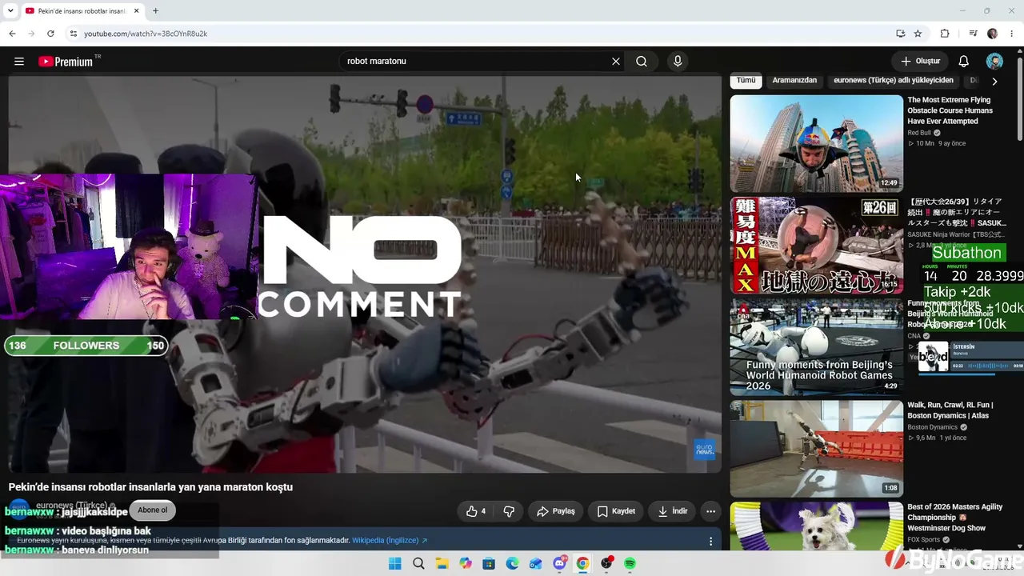This screenshot has width=1024, height=576.
Task: Open the SASUKE Ninja Warrior video thumbnail
Action: pyautogui.click(x=816, y=246)
